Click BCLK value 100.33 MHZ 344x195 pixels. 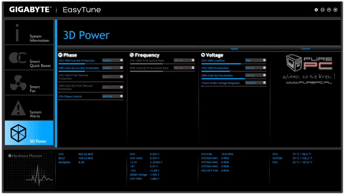click(86, 158)
